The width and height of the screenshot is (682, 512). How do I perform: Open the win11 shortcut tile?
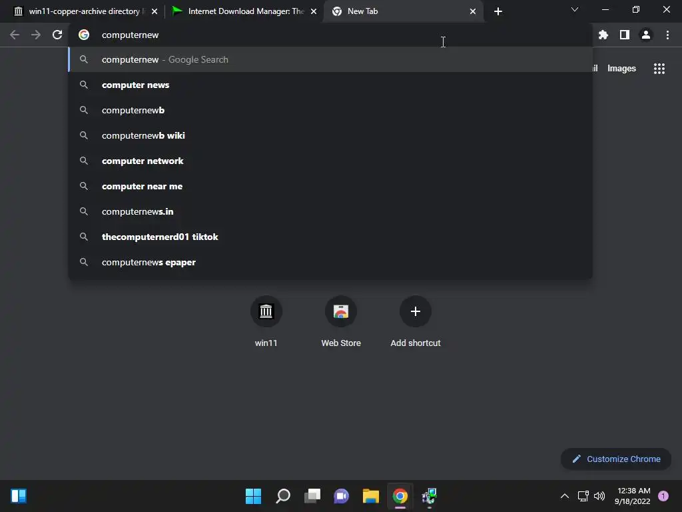[x=266, y=322]
